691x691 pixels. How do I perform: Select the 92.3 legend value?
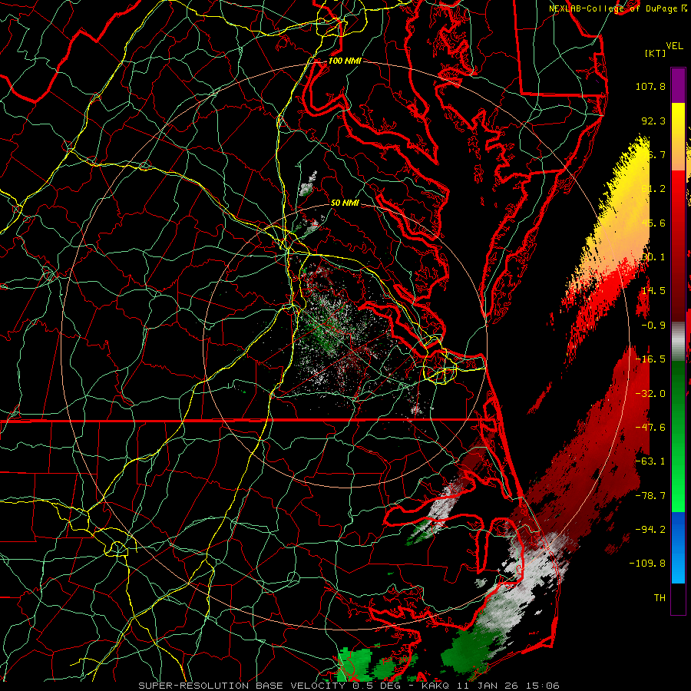point(653,121)
